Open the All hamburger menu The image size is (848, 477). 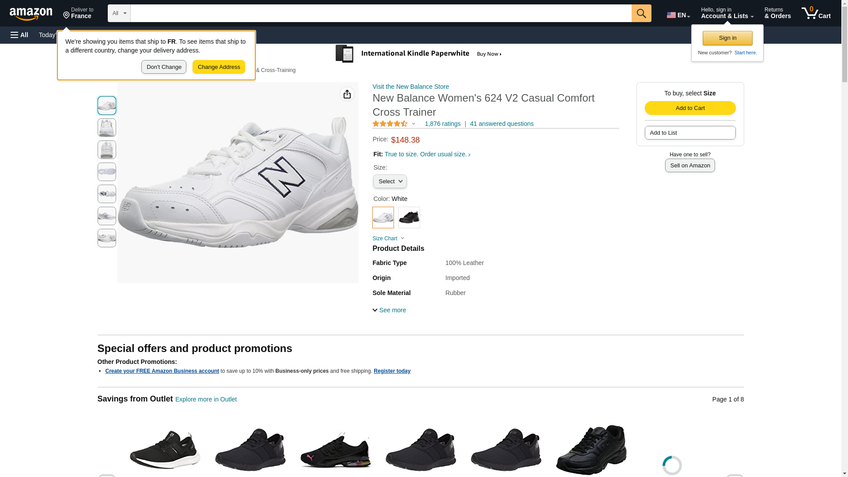coord(19,35)
